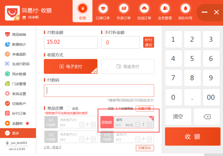Tap keypad digit 7
This screenshot has height=156, width=223.
173,78
